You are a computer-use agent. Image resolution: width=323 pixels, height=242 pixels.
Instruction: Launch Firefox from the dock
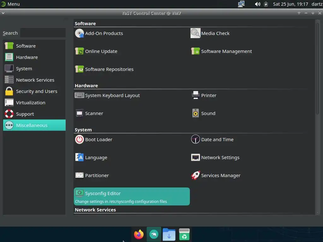(x=139, y=234)
